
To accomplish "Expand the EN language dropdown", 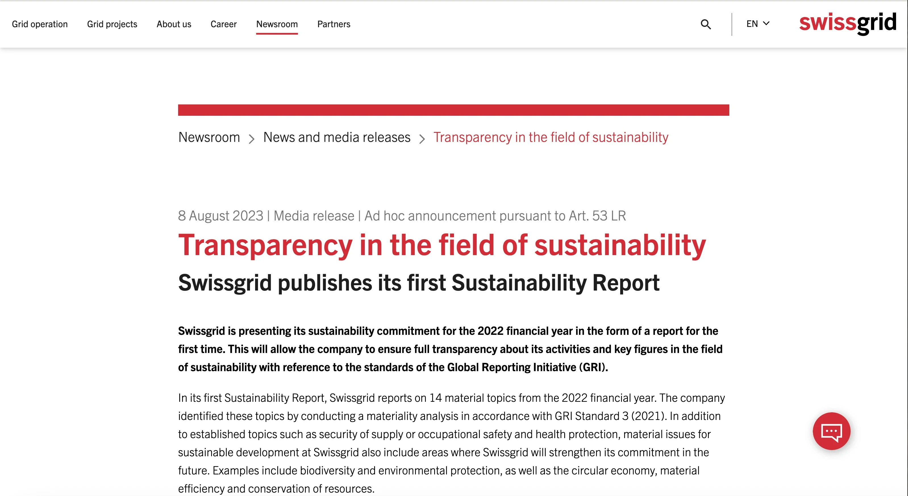I will [x=752, y=24].
